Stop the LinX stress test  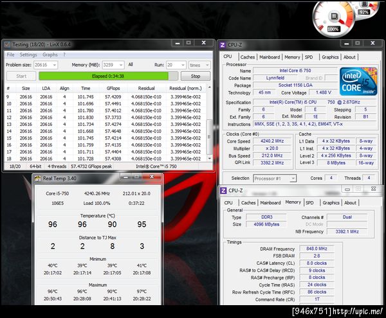pyautogui.click(x=196, y=76)
